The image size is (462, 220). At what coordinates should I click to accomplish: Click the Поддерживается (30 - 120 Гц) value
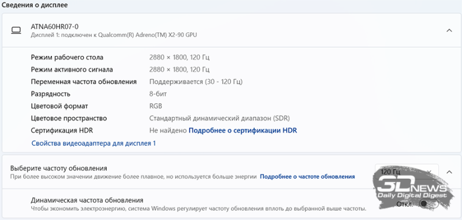click(196, 82)
